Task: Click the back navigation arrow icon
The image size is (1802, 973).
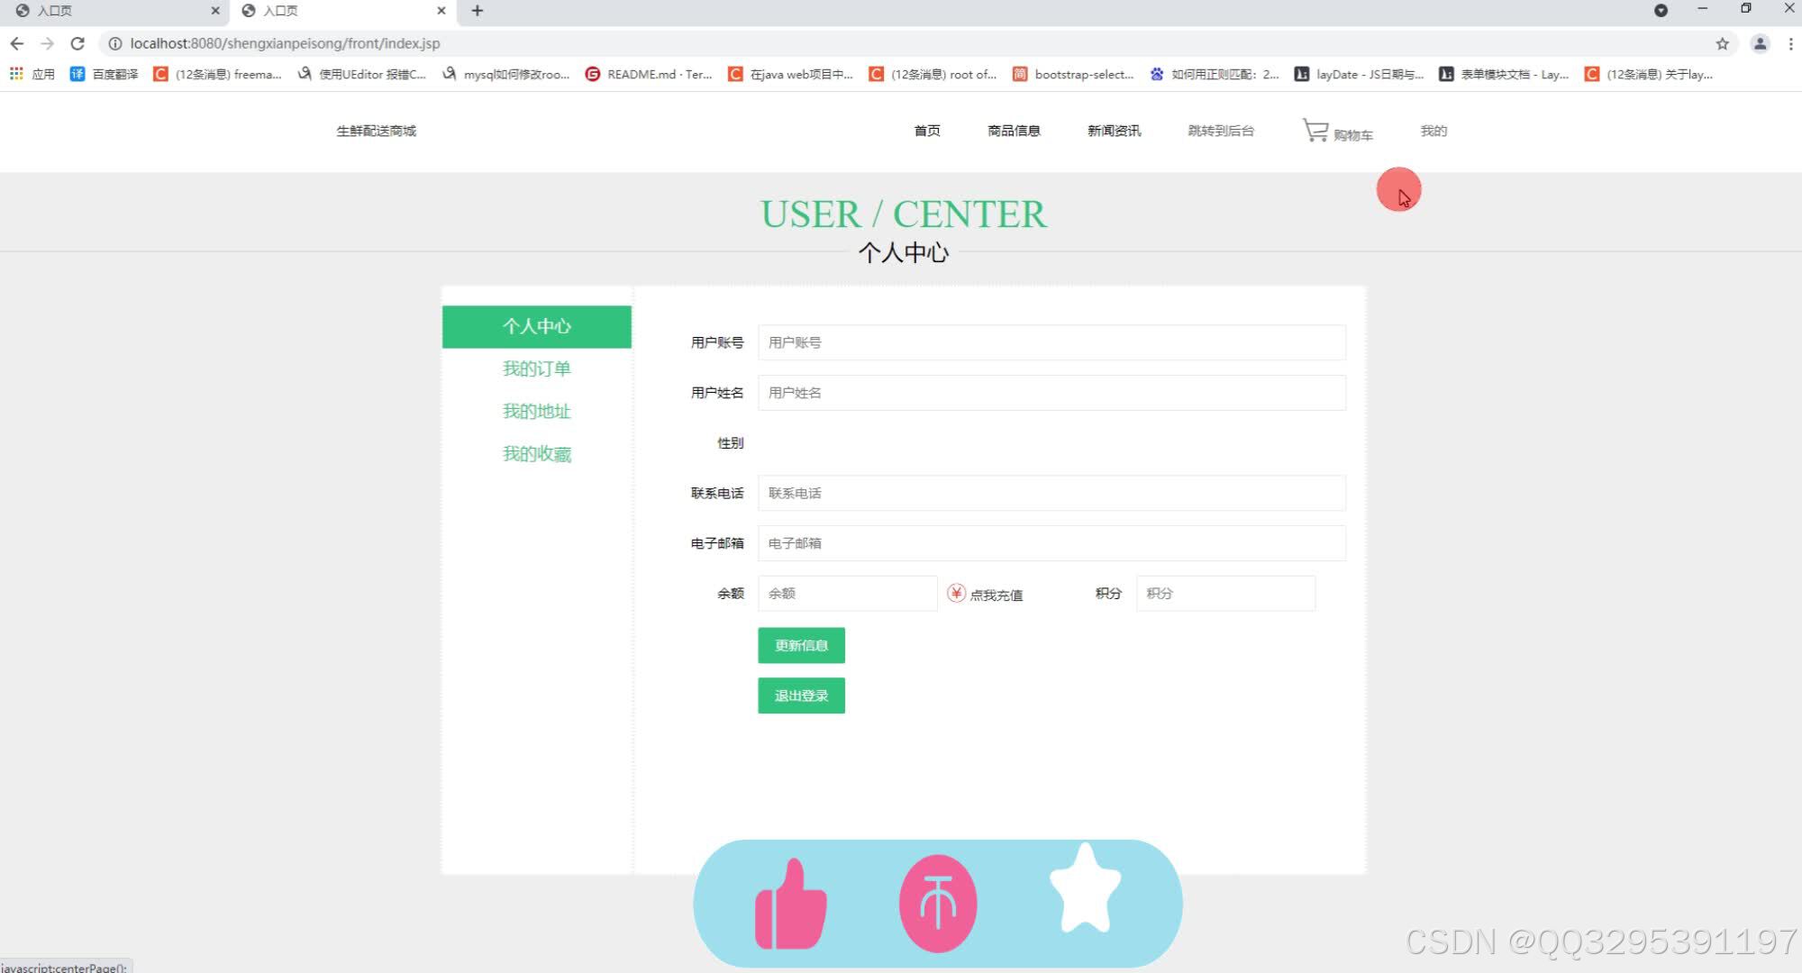Action: coord(15,43)
